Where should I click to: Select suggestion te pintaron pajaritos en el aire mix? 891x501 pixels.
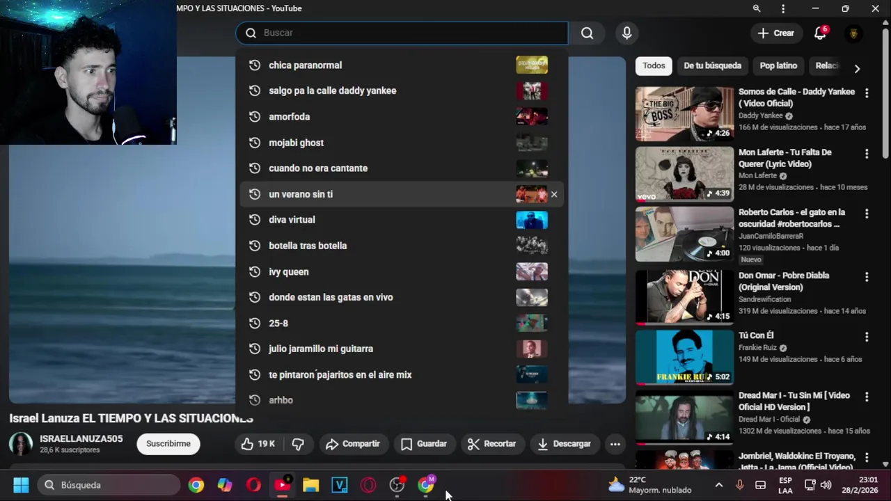[401, 374]
